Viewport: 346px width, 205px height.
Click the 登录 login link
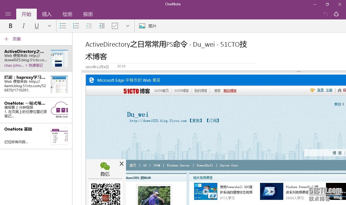coord(320,90)
